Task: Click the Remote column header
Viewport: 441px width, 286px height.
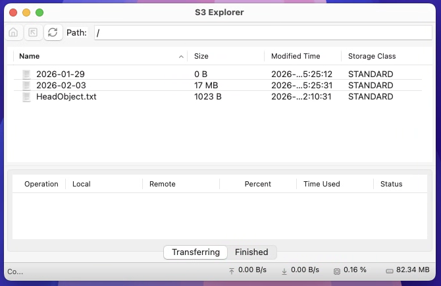Action: [x=163, y=184]
